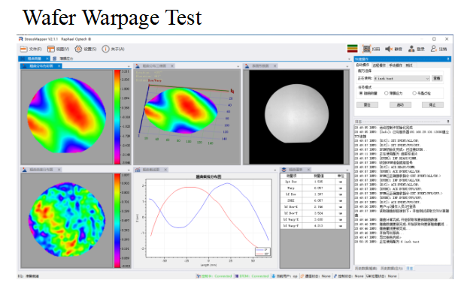Click the mute speaker icon
The width and height of the screenshot is (467, 289).
pyautogui.click(x=389, y=49)
